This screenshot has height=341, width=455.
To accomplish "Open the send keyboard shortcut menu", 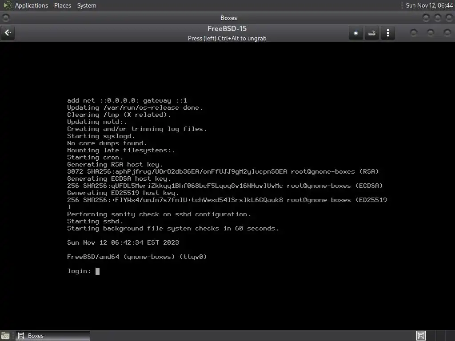I will pyautogui.click(x=372, y=33).
